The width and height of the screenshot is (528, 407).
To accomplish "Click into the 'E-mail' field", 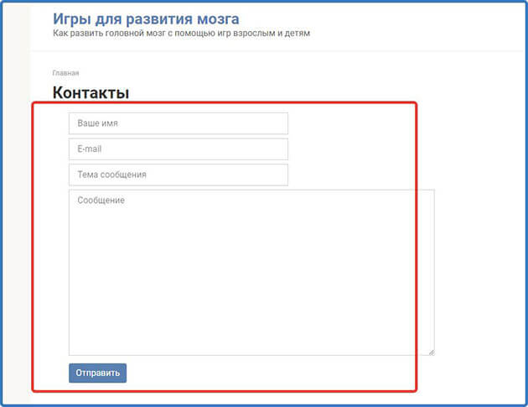I will click(x=179, y=149).
